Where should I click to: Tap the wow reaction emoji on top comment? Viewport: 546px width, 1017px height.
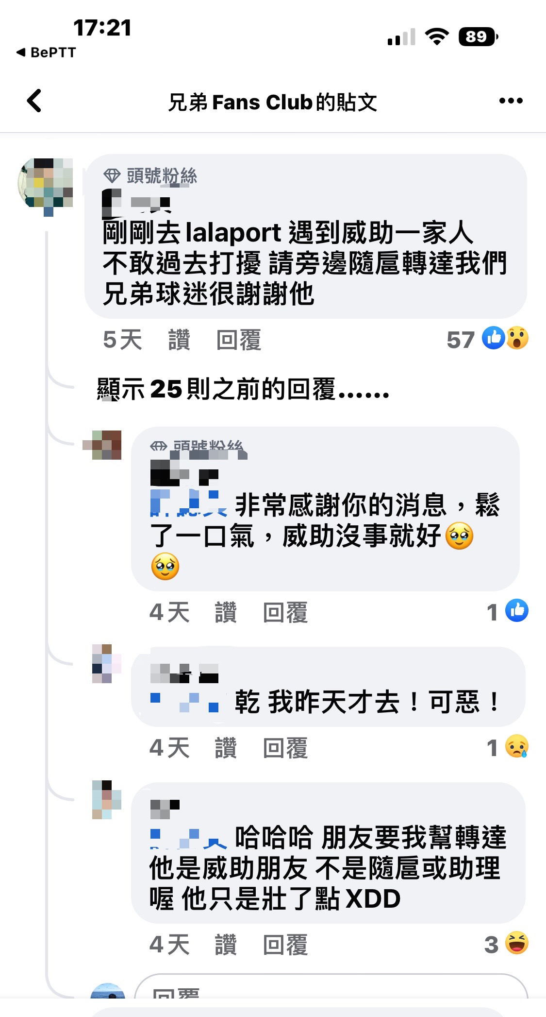[x=517, y=338]
